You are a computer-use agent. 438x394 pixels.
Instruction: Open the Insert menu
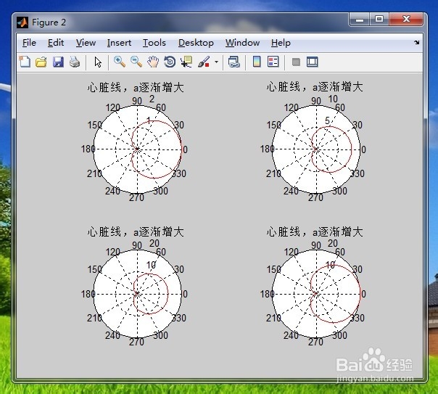tap(119, 43)
